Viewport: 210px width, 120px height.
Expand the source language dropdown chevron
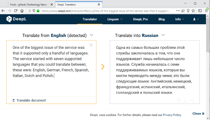(x=91, y=35)
